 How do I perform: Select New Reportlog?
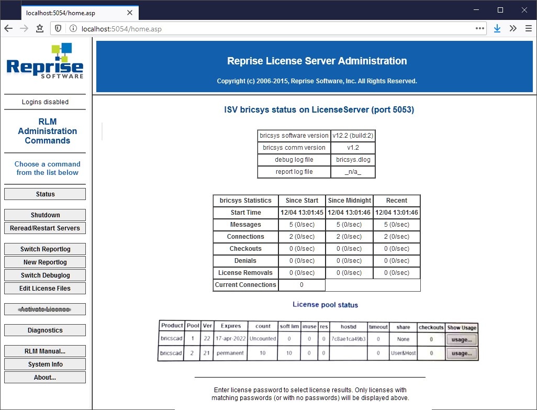(x=45, y=262)
